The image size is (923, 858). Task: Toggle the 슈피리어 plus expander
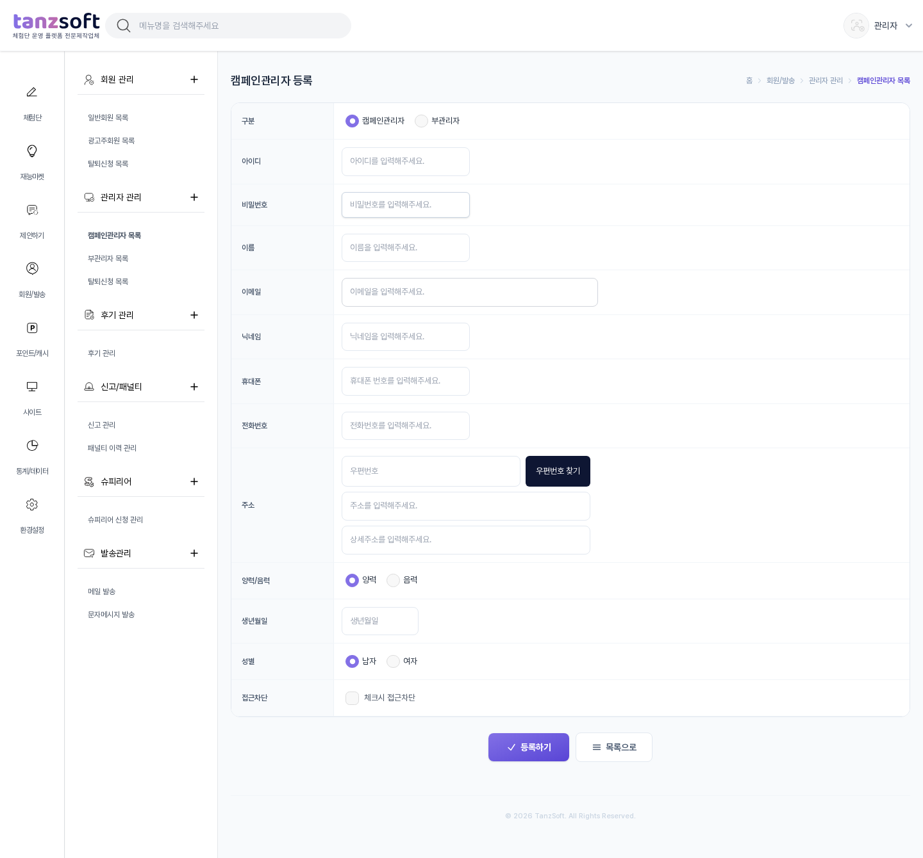point(194,482)
